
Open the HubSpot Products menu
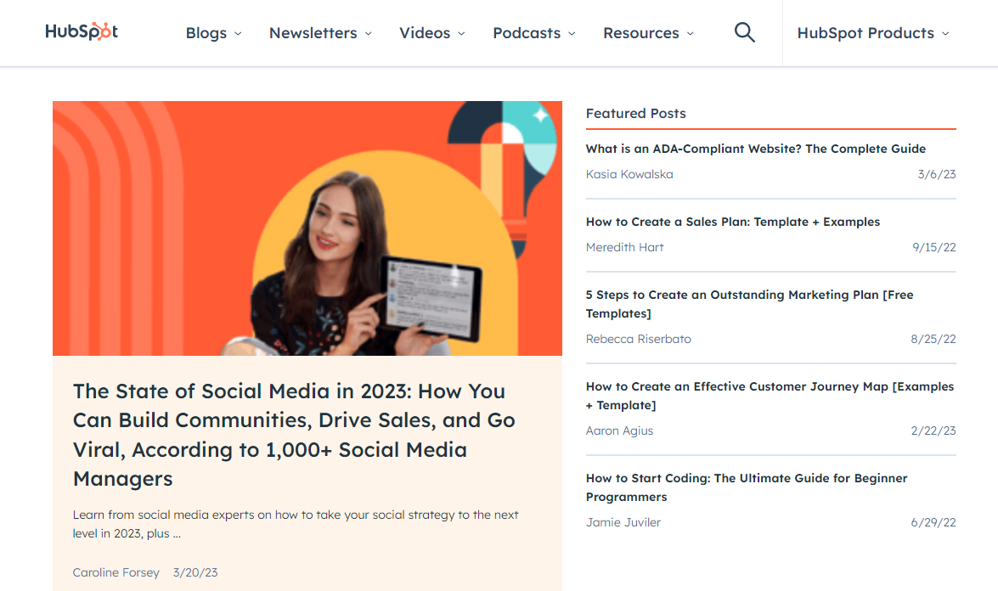point(873,33)
